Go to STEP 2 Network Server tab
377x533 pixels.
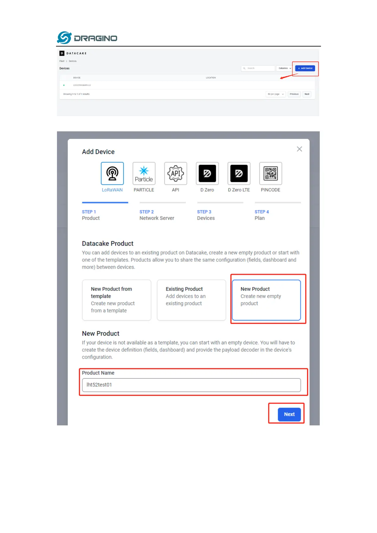[x=162, y=212]
